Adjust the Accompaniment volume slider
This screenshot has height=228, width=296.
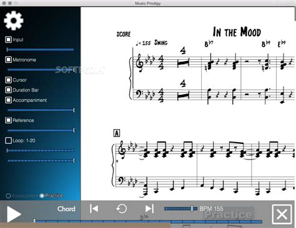click(41, 110)
